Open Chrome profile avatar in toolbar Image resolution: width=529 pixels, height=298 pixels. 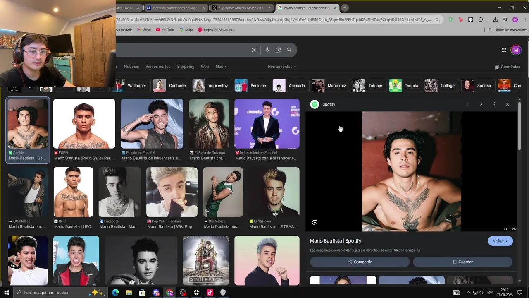[x=515, y=19]
